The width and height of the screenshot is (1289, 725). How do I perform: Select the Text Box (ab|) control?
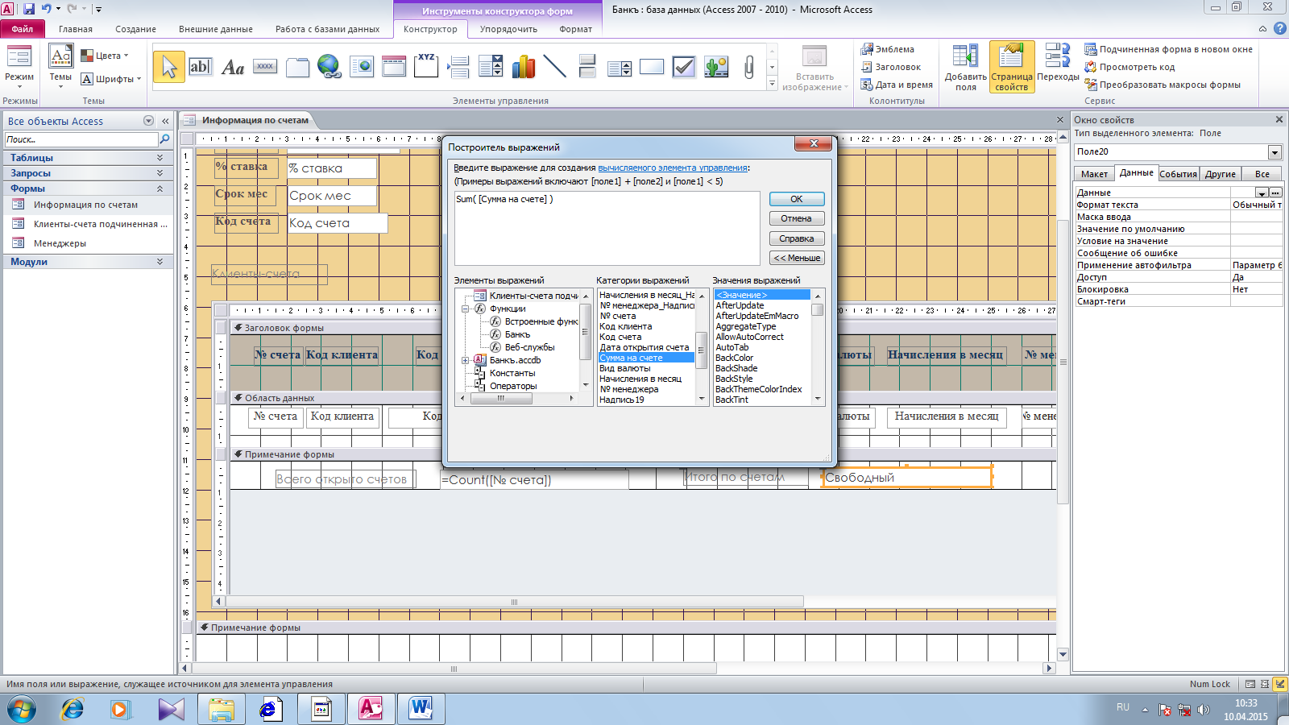(x=200, y=67)
